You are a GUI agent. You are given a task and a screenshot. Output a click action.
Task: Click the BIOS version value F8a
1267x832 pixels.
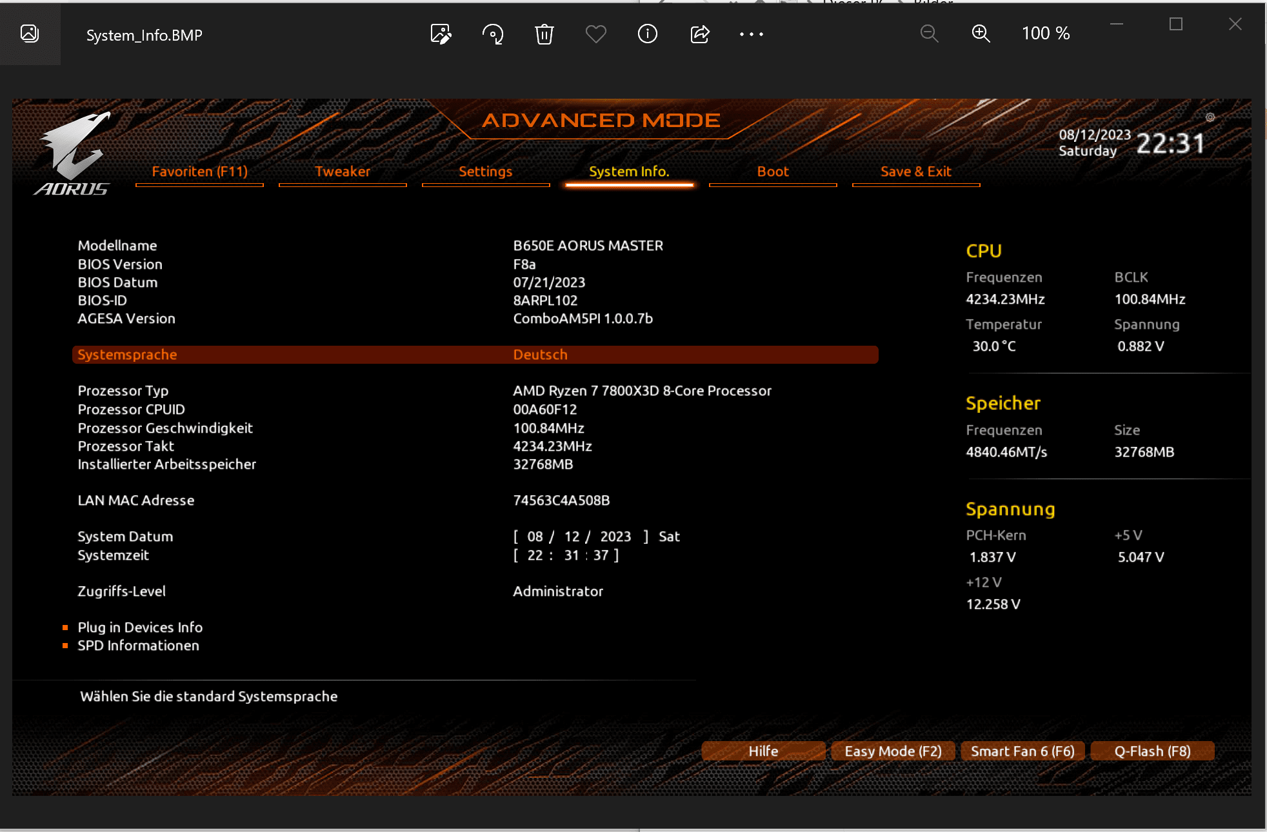coord(524,264)
